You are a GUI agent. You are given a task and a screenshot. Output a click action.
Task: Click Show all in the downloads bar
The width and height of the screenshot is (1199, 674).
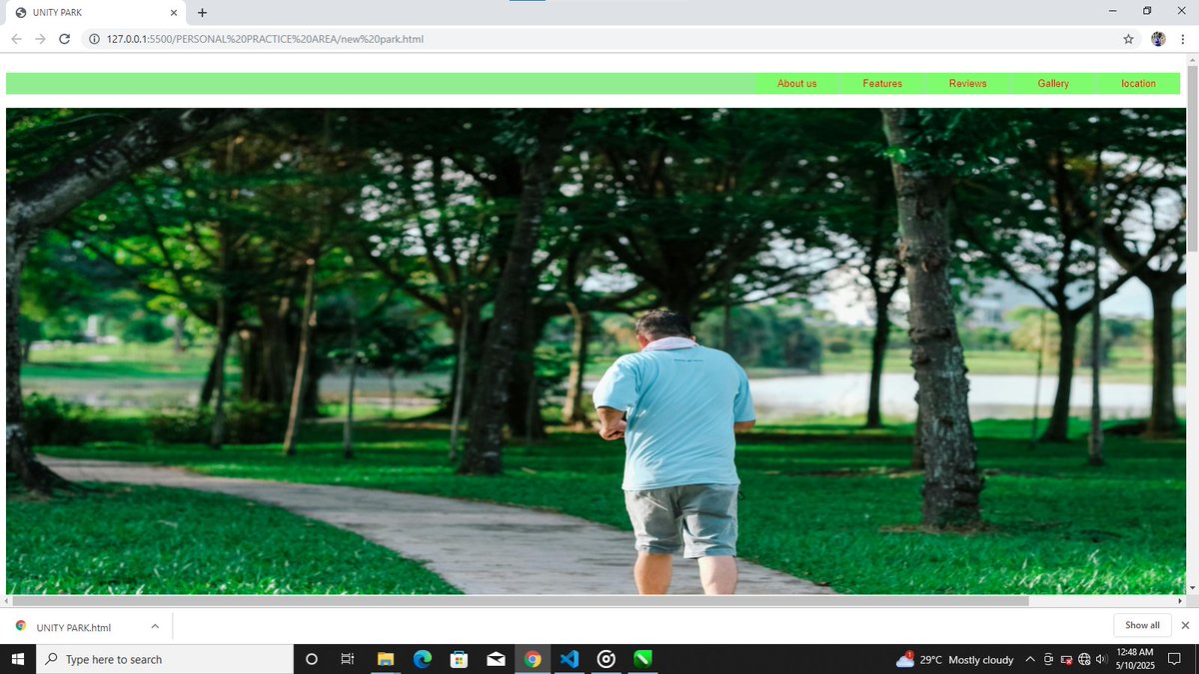(1141, 625)
